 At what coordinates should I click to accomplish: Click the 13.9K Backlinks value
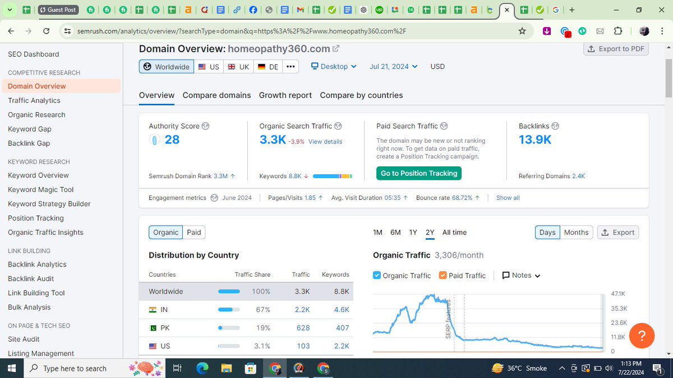[x=535, y=139]
